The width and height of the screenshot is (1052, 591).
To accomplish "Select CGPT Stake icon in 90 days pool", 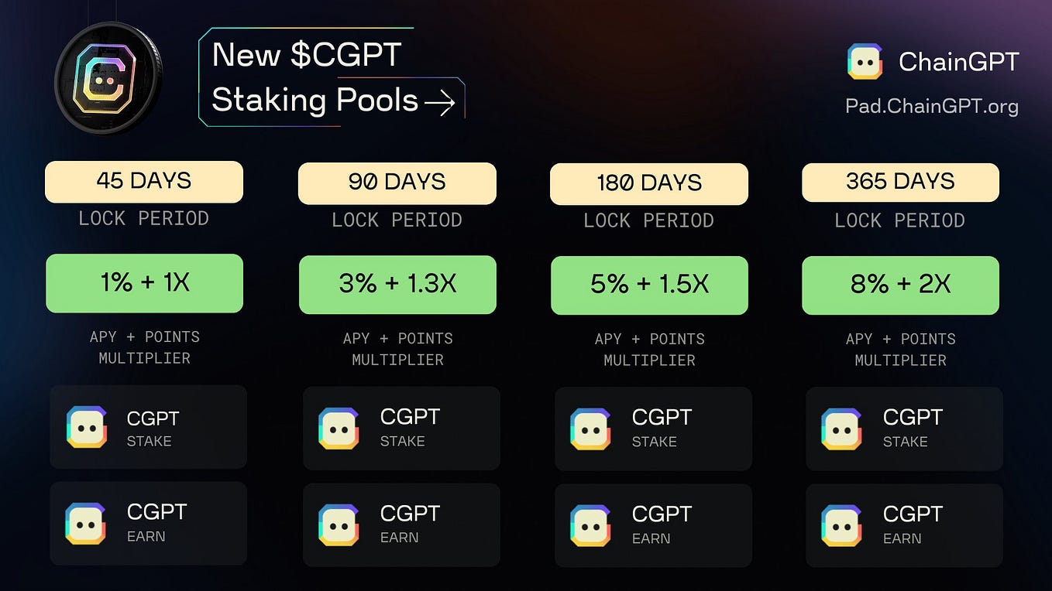I will pos(339,429).
